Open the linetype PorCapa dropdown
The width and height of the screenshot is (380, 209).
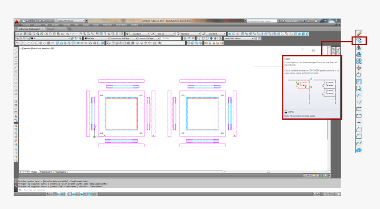124,38
